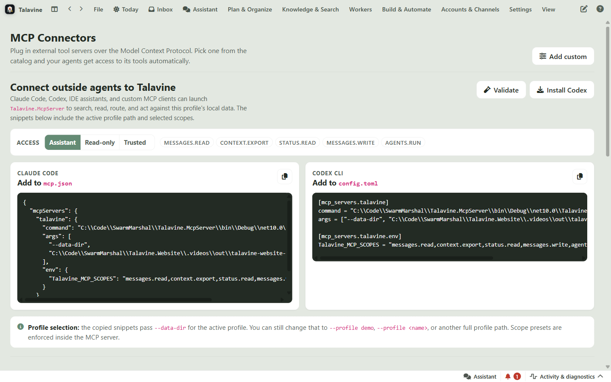Select the Read-only access preset
This screenshot has width=611, height=382.
100,143
